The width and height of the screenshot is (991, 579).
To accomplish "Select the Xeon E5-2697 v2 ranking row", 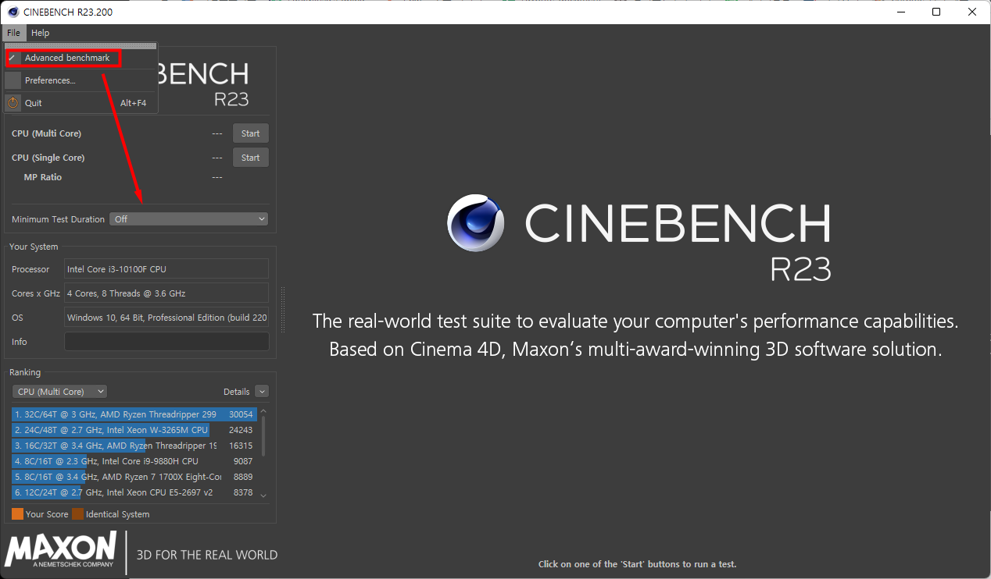I will [134, 492].
